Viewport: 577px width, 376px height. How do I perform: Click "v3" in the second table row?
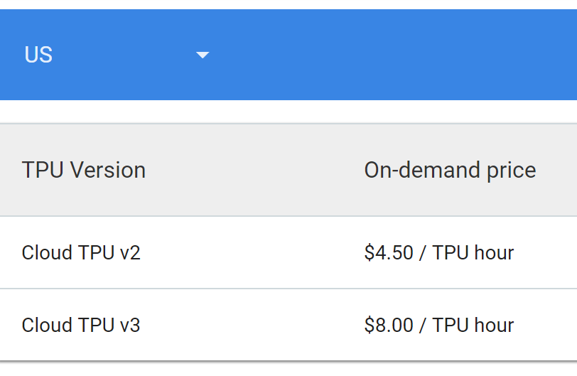coord(130,326)
